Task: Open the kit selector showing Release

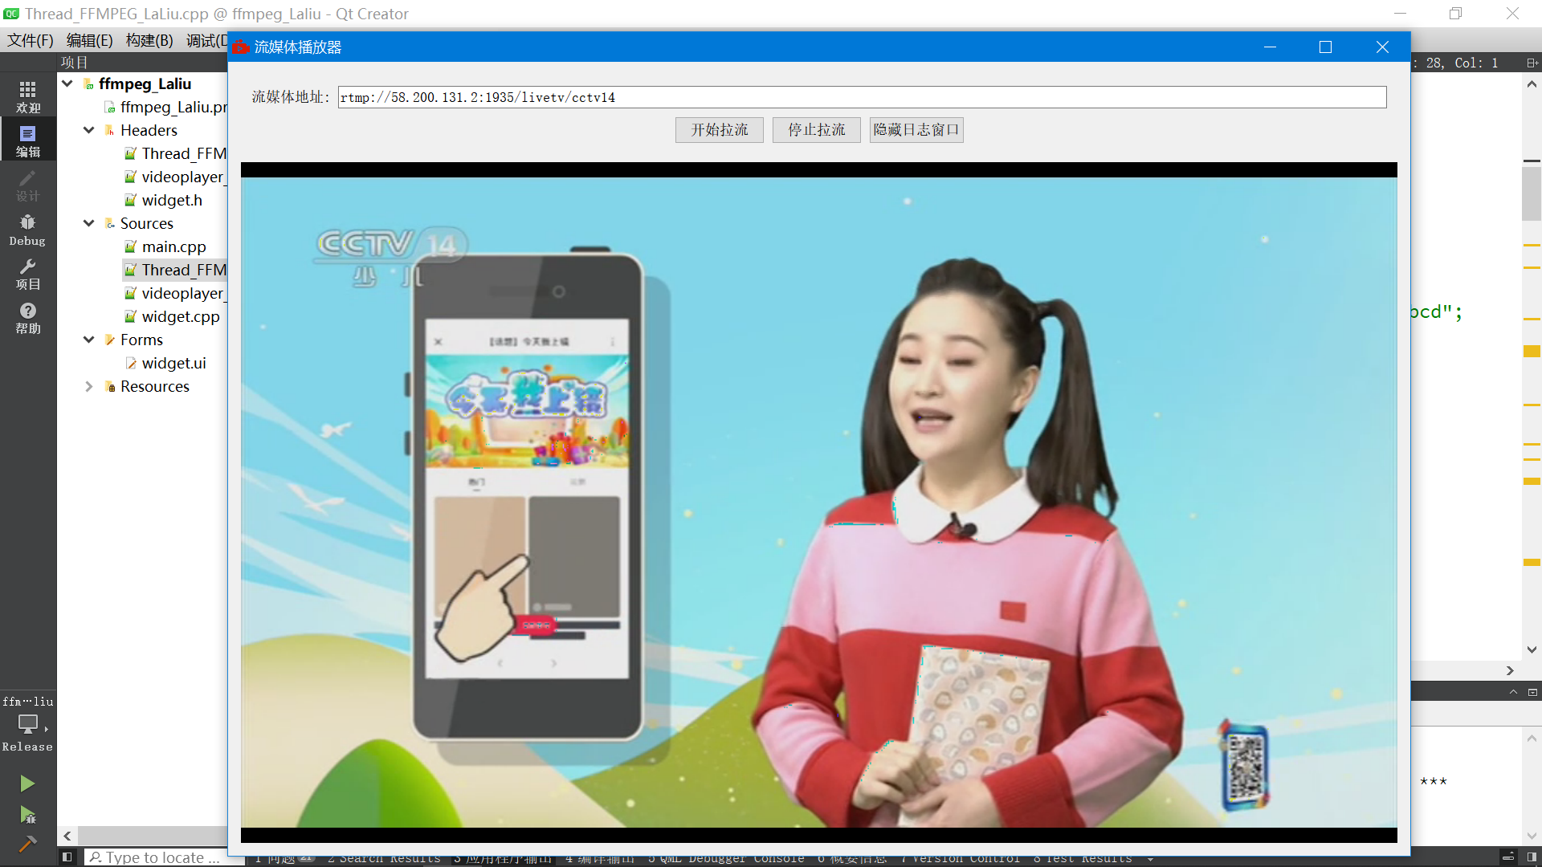Action: click(x=27, y=727)
